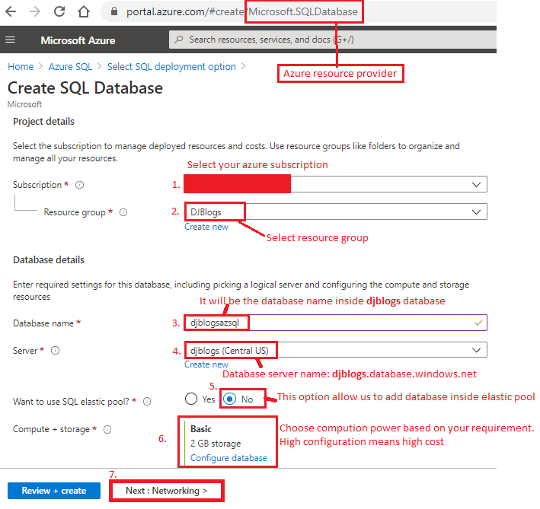Show Subscription info tooltip icon
Viewport: 540px width, 509px height.
click(79, 185)
